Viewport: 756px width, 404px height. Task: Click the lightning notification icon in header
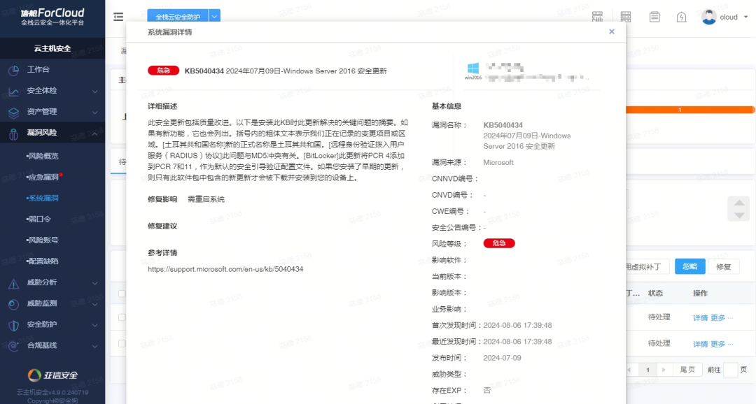click(681, 17)
